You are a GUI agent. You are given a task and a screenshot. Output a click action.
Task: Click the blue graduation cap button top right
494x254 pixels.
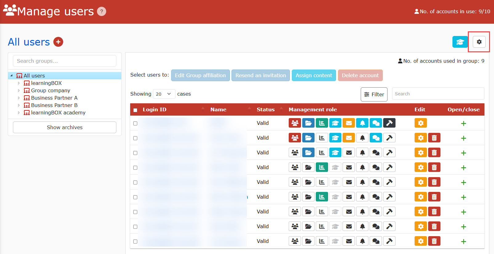pyautogui.click(x=460, y=42)
